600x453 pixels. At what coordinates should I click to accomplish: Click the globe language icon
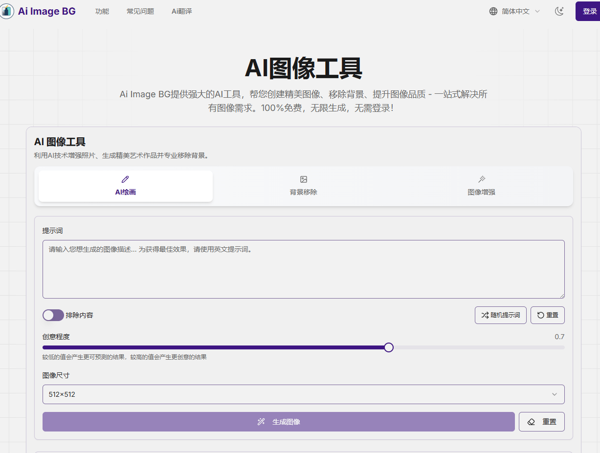coord(493,11)
